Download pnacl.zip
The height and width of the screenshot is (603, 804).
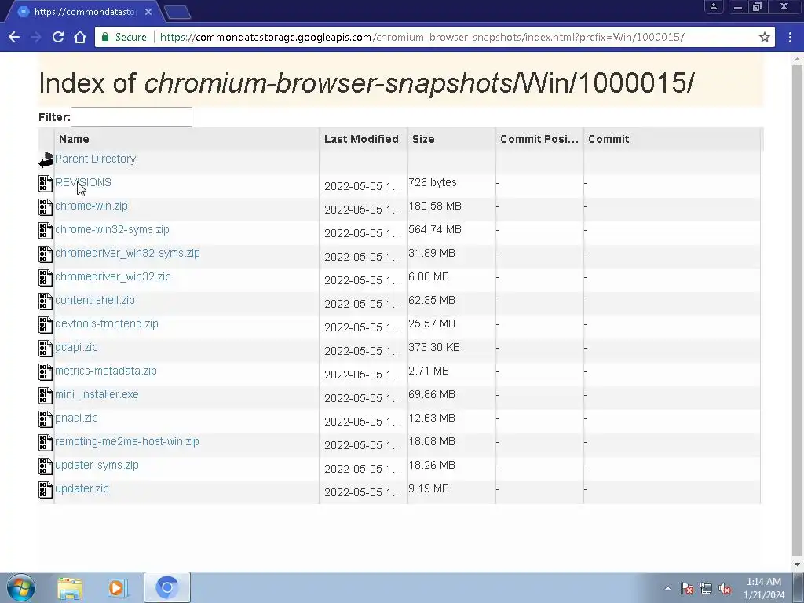[x=76, y=418]
